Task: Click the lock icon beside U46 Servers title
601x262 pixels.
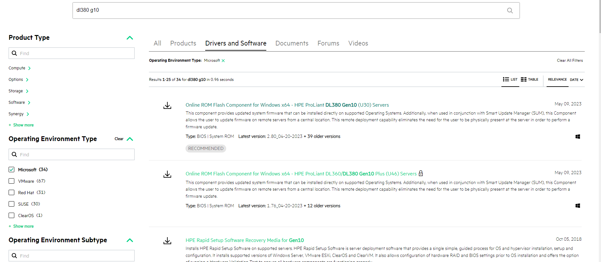Action: point(421,173)
